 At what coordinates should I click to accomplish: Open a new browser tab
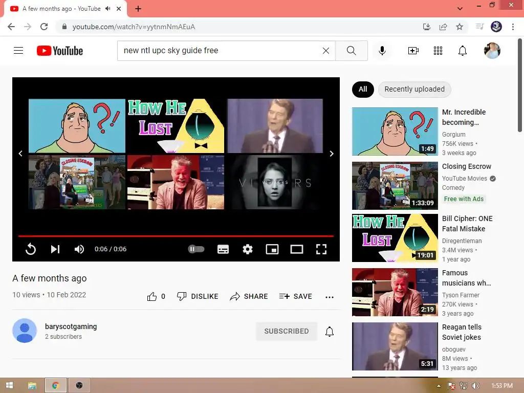coord(138,9)
